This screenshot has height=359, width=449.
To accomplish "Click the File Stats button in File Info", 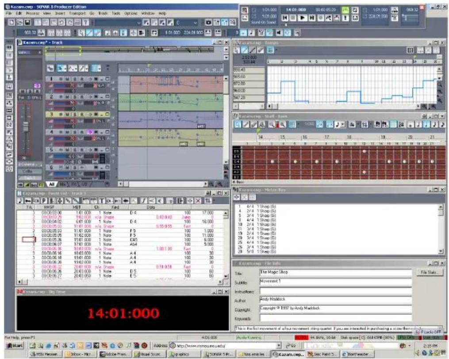I will coord(429,272).
